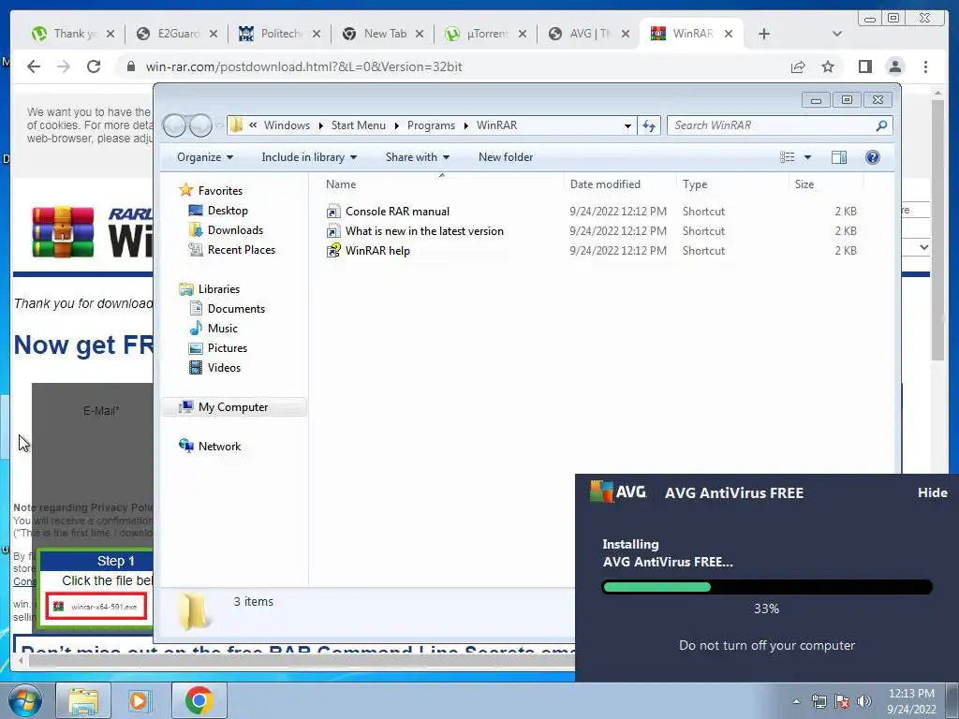
Task: Click the Chrome reload page icon
Action: [x=94, y=66]
